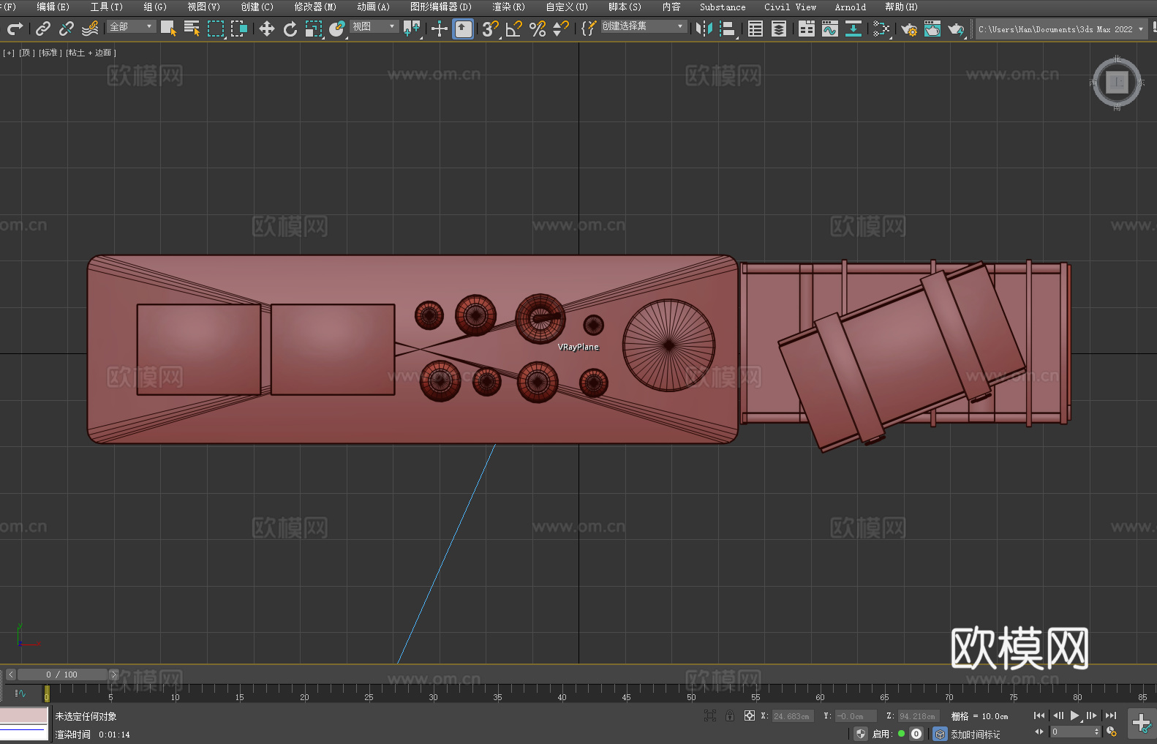Screen dimensions: 1157x744
Task: Step to next frame
Action: click(1091, 715)
